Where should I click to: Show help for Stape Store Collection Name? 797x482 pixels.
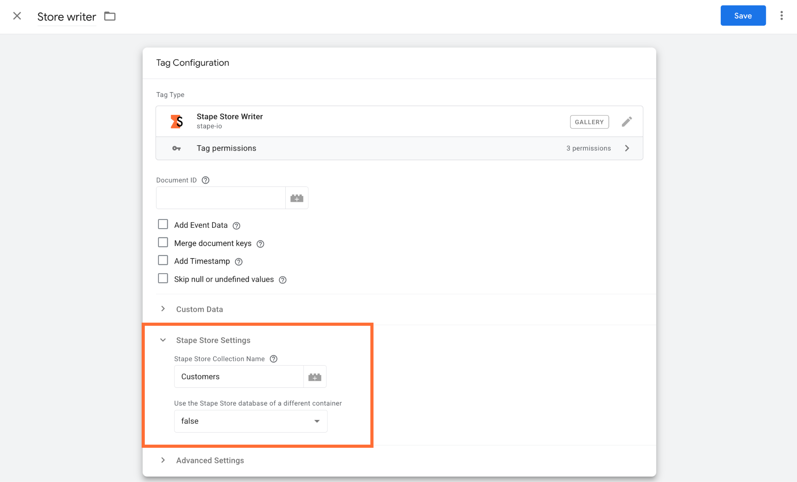coord(274,359)
